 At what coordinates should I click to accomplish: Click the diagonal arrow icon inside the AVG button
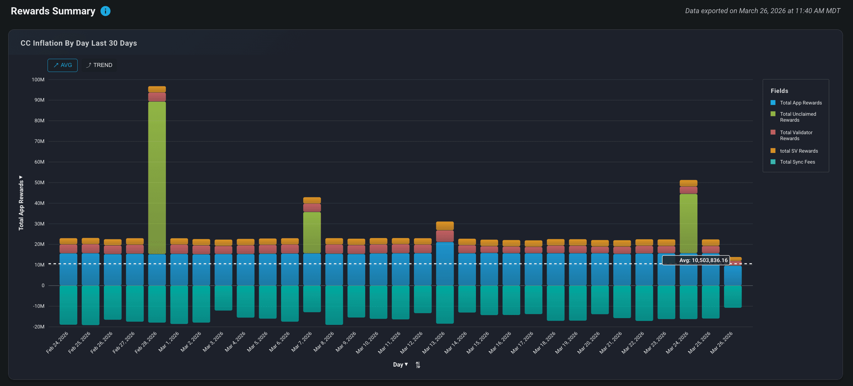pos(56,65)
